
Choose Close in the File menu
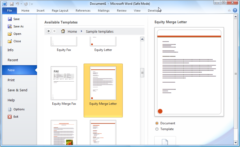tap(14, 41)
